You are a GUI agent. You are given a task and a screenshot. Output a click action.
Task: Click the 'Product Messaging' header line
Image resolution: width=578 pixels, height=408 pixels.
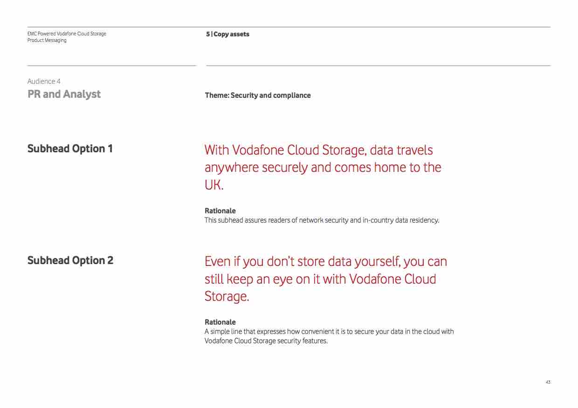tap(47, 41)
